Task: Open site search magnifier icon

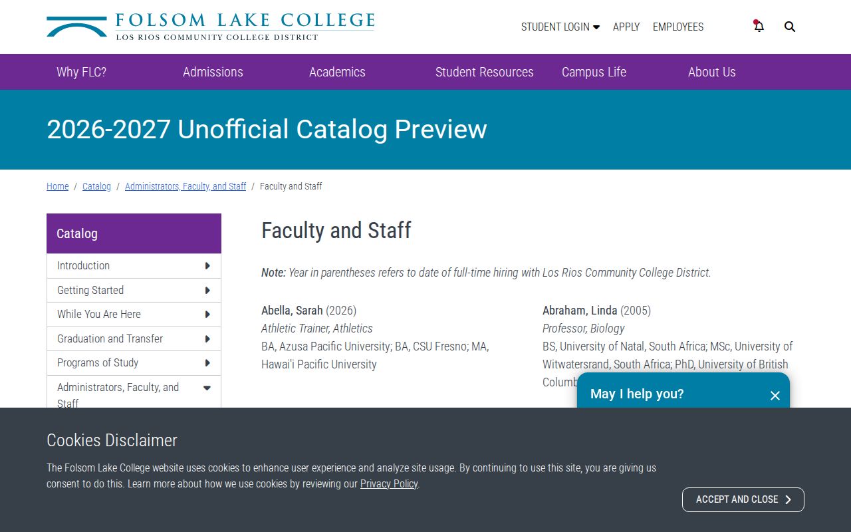Action: click(790, 27)
